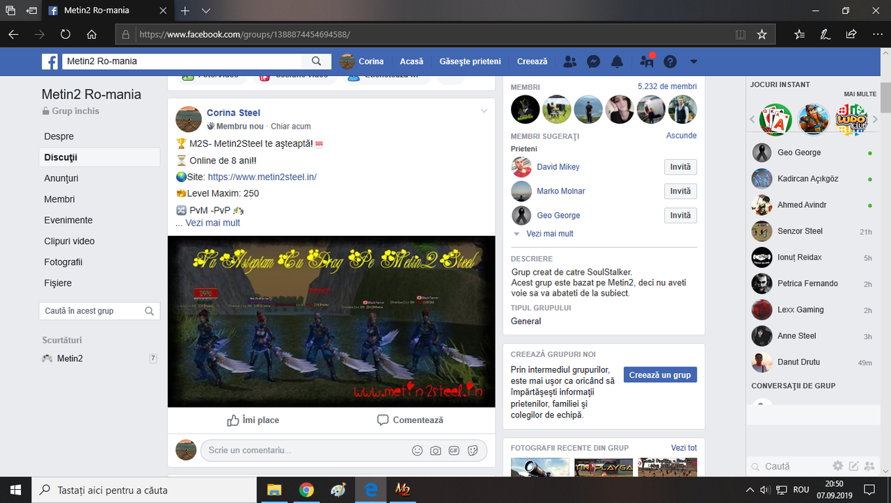Click 'Ascunde' for suggested members
Image resolution: width=891 pixels, height=503 pixels.
pyautogui.click(x=681, y=136)
